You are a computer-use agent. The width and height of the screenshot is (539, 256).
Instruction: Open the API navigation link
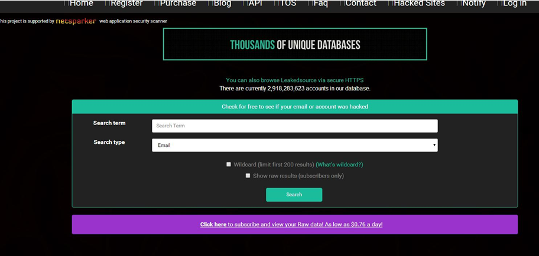tap(255, 4)
